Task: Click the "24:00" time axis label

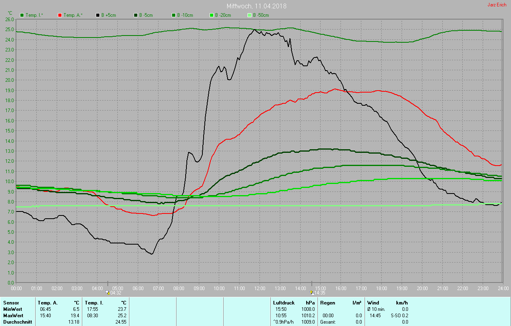Action: [503, 288]
